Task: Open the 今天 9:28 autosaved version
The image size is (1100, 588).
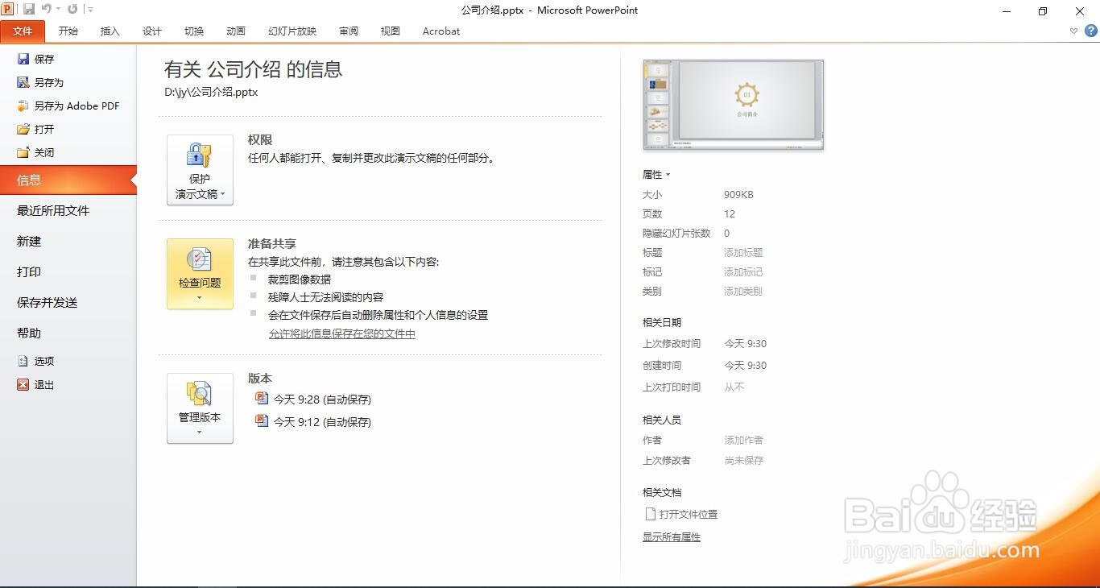Action: pyautogui.click(x=313, y=400)
